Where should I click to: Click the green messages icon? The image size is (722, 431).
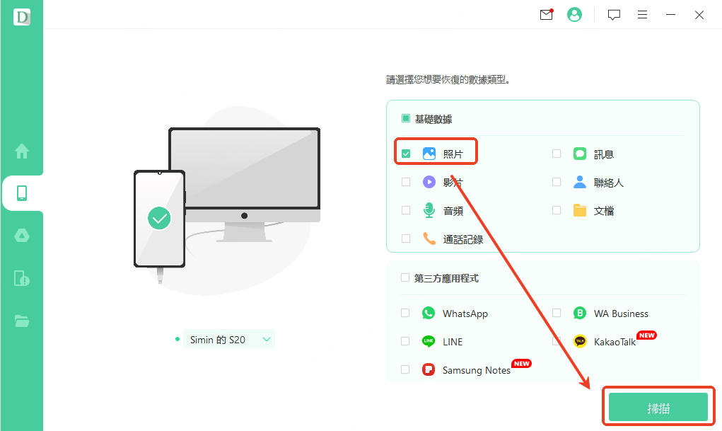point(580,154)
